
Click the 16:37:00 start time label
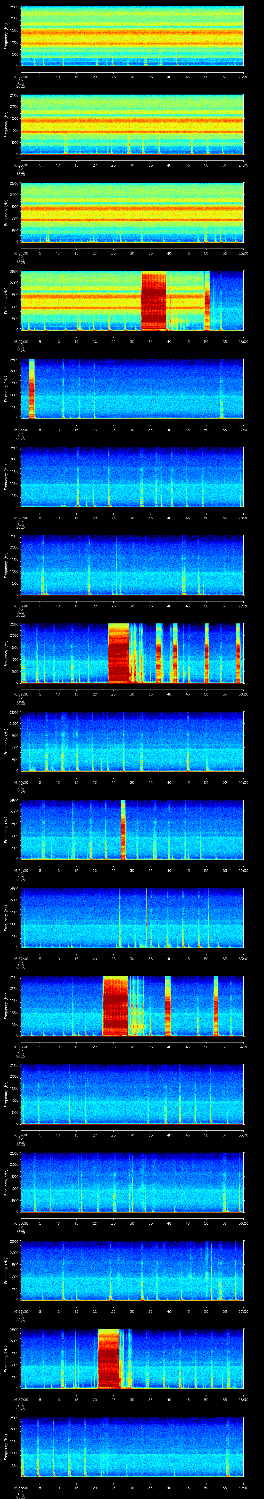coord(20,1400)
